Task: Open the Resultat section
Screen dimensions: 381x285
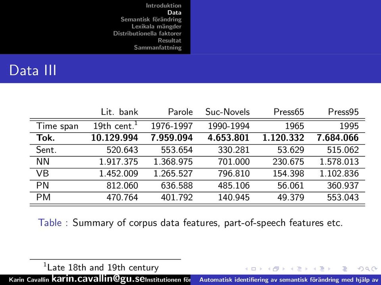Action: (x=169, y=40)
